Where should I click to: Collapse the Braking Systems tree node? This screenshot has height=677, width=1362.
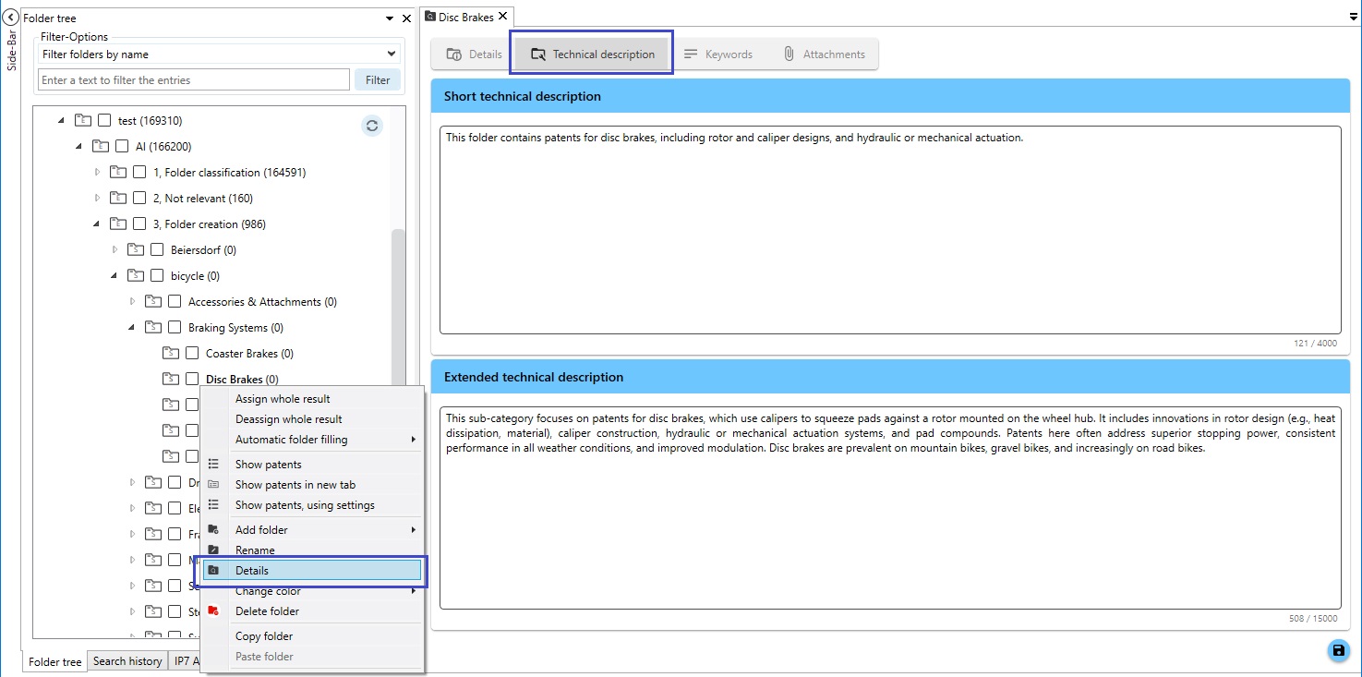click(132, 328)
